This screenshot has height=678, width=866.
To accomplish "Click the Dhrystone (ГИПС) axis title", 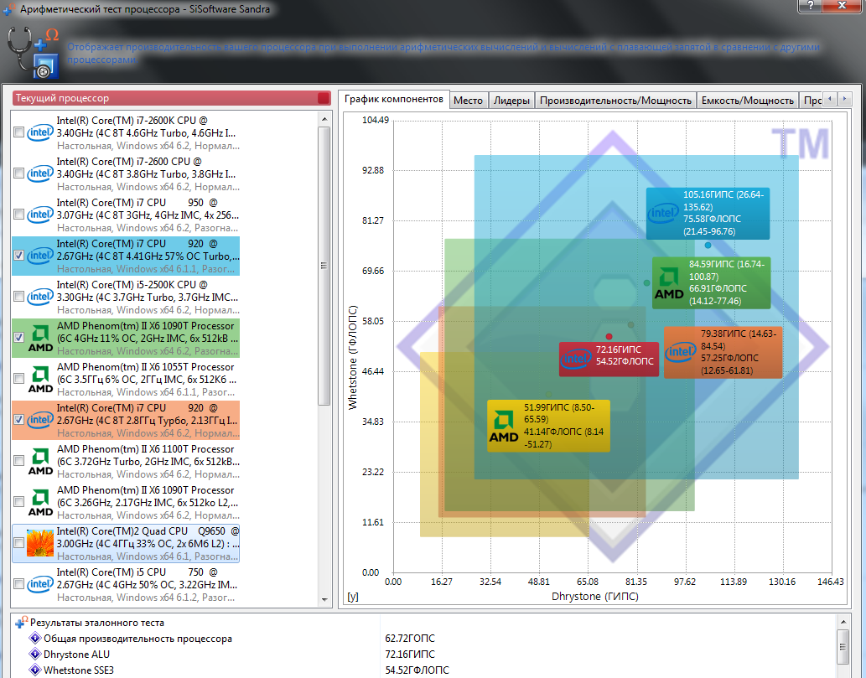I will pos(595,596).
